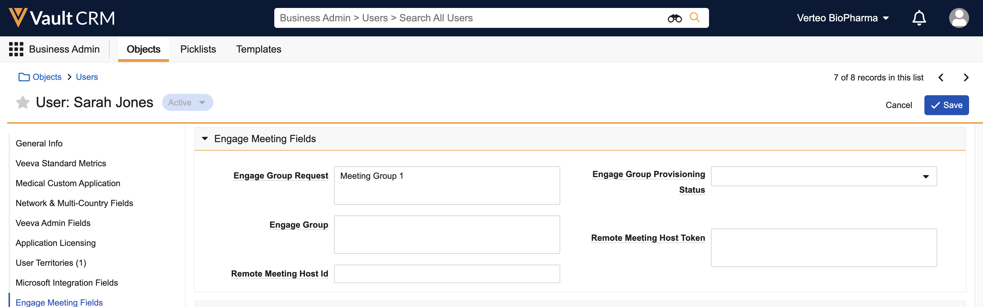
Task: Favorite this record with the star icon
Action: (23, 102)
